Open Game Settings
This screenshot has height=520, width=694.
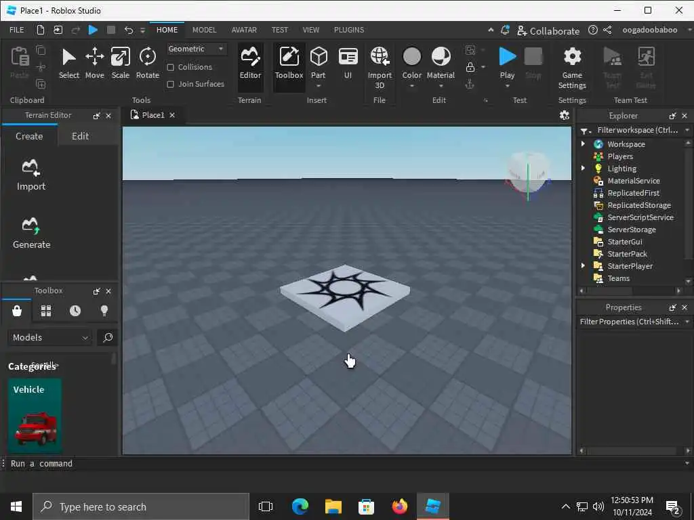(572, 67)
